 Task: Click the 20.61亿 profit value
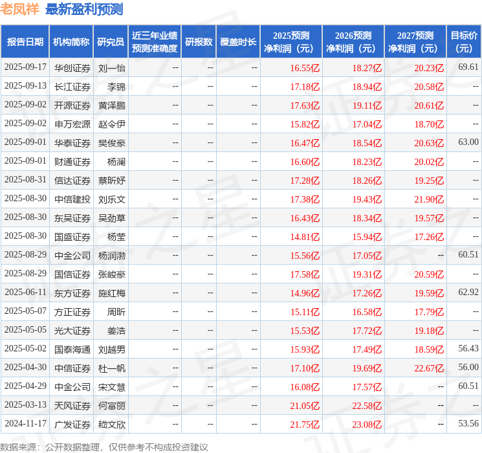tap(429, 105)
